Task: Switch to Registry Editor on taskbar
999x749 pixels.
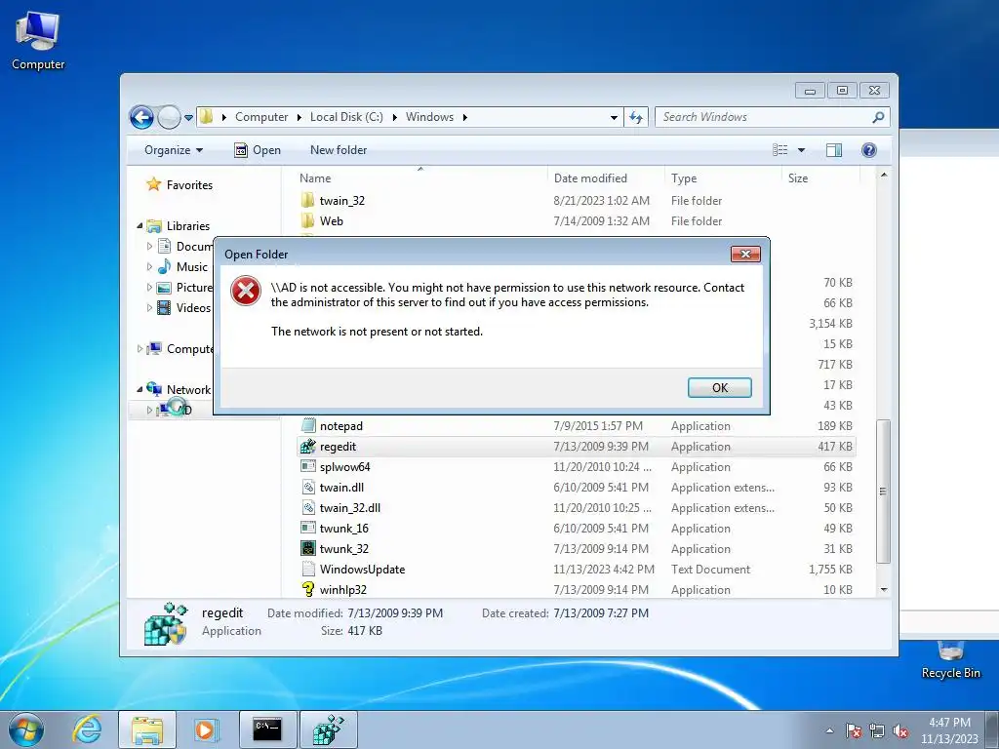Action: pyautogui.click(x=329, y=729)
